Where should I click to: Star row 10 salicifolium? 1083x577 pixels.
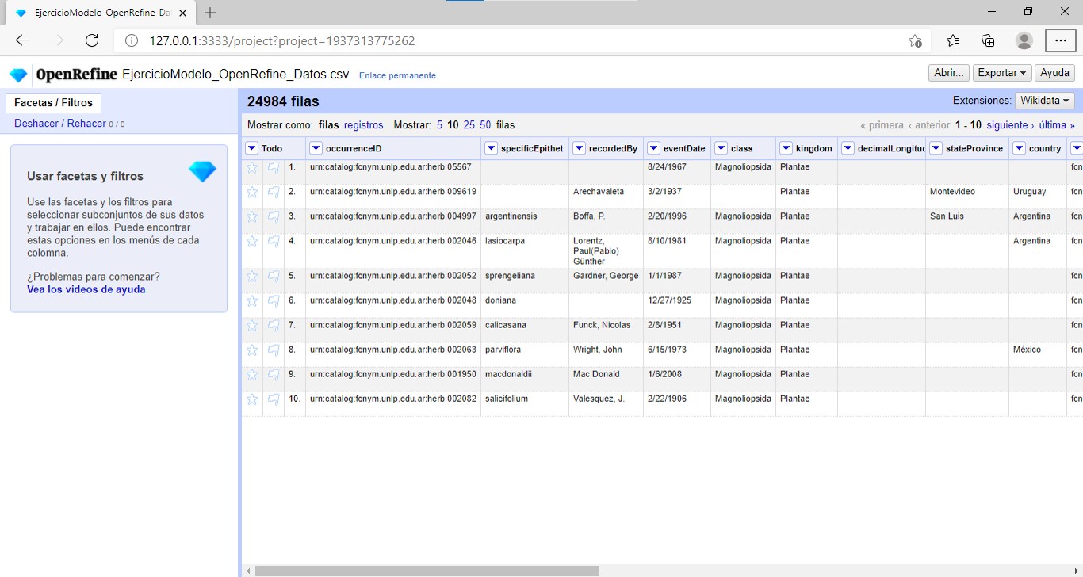252,399
